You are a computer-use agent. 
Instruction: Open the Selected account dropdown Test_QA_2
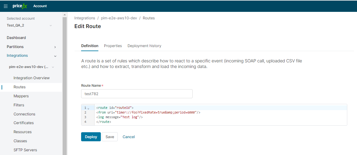tap(30, 25)
